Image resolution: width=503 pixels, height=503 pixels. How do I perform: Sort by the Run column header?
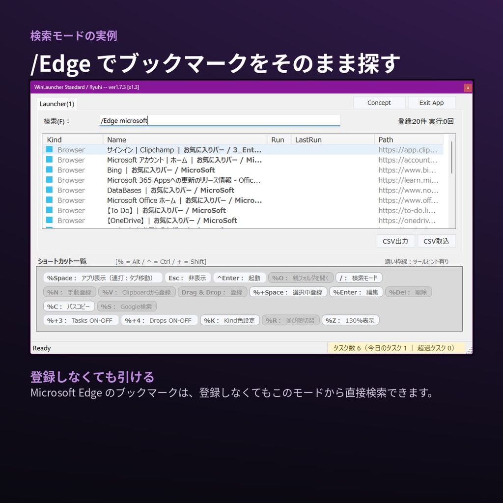(x=279, y=140)
